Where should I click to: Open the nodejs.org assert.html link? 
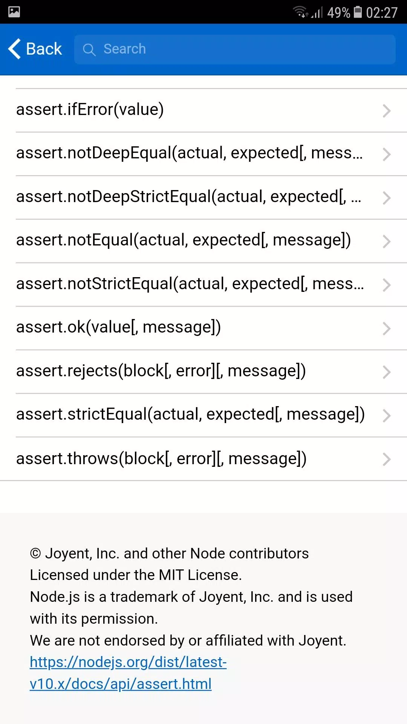pyautogui.click(x=128, y=673)
